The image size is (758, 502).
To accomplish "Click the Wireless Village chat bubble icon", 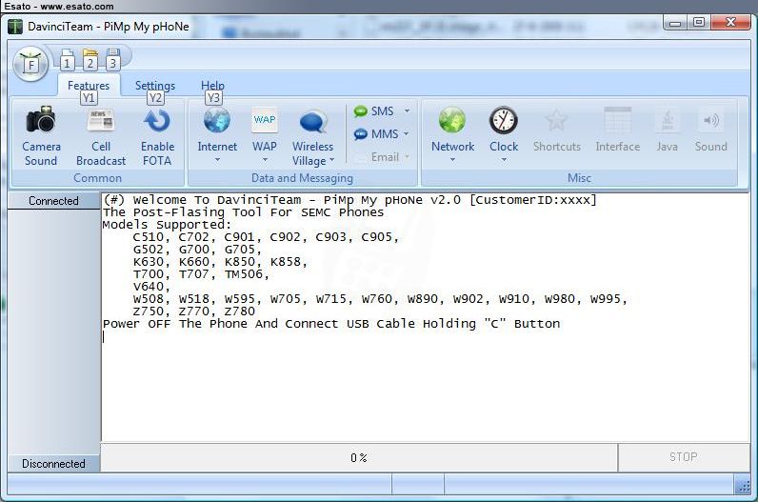I will pyautogui.click(x=313, y=123).
